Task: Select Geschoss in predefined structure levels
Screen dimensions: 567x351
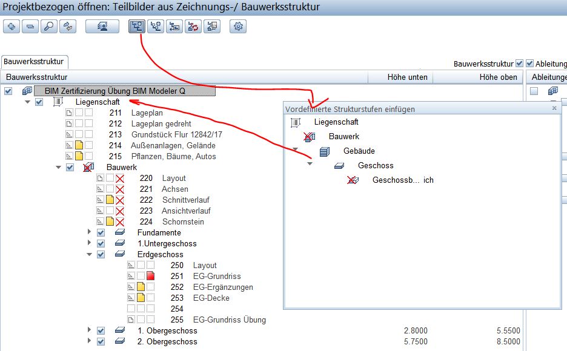Action: 375,166
